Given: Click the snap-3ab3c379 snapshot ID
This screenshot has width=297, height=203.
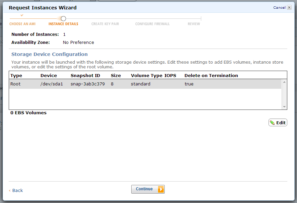Looking at the screenshot, I should tap(87, 84).
